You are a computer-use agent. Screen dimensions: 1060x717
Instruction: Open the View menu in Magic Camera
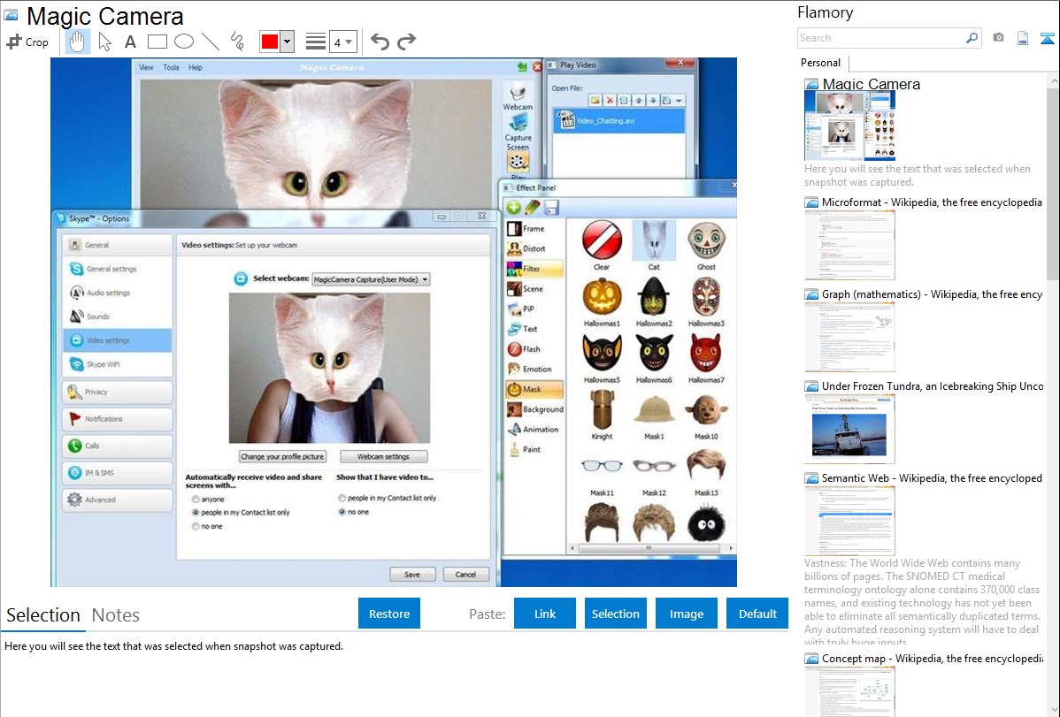(146, 67)
